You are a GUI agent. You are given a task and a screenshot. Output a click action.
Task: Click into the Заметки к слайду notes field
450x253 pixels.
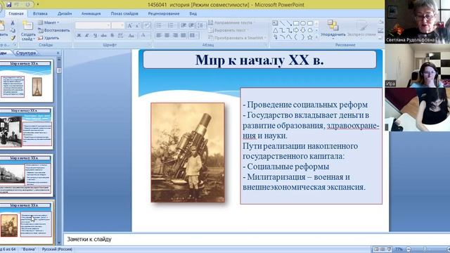coord(226,239)
